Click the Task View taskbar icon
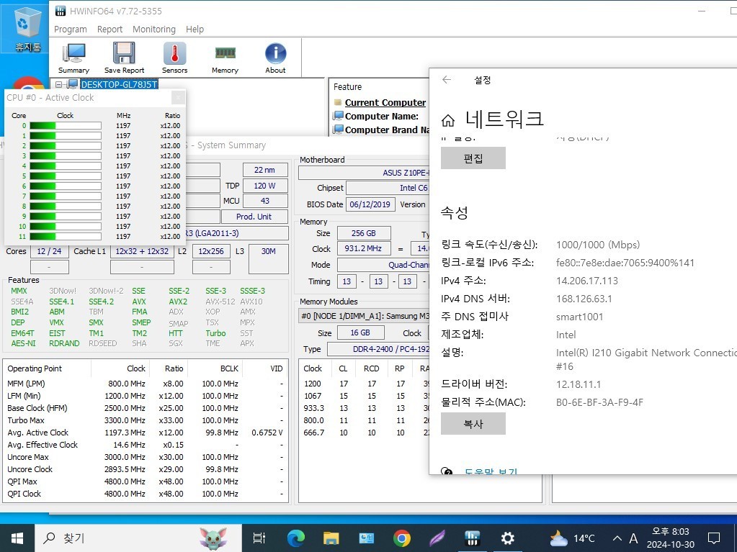The width and height of the screenshot is (737, 552). 259,538
